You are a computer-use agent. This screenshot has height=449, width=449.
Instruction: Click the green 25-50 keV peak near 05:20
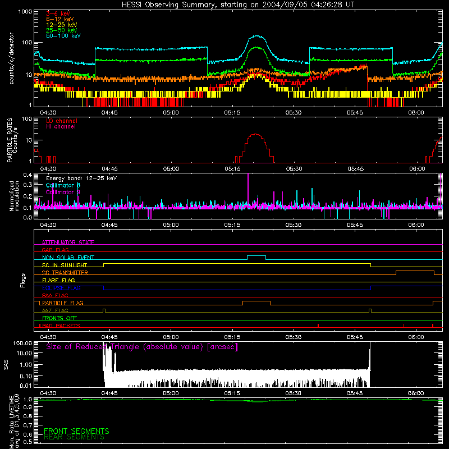click(256, 48)
